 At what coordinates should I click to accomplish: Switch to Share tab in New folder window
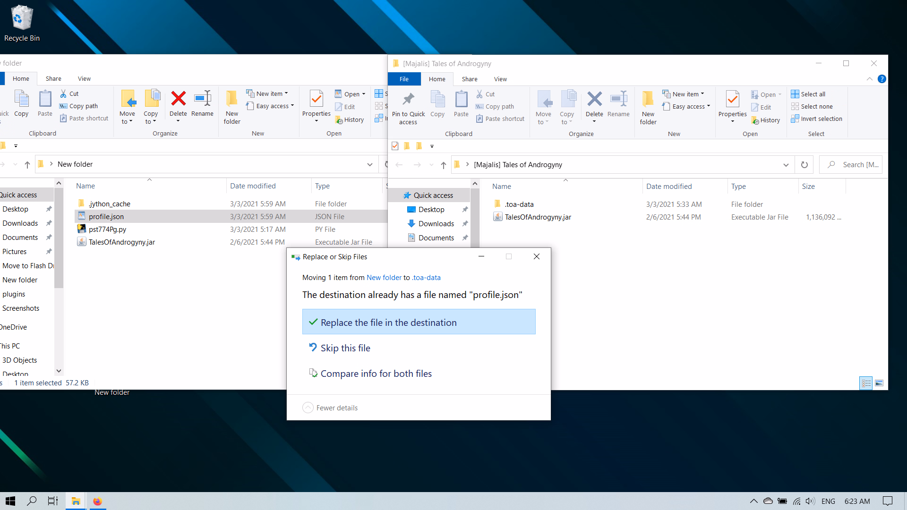53,78
